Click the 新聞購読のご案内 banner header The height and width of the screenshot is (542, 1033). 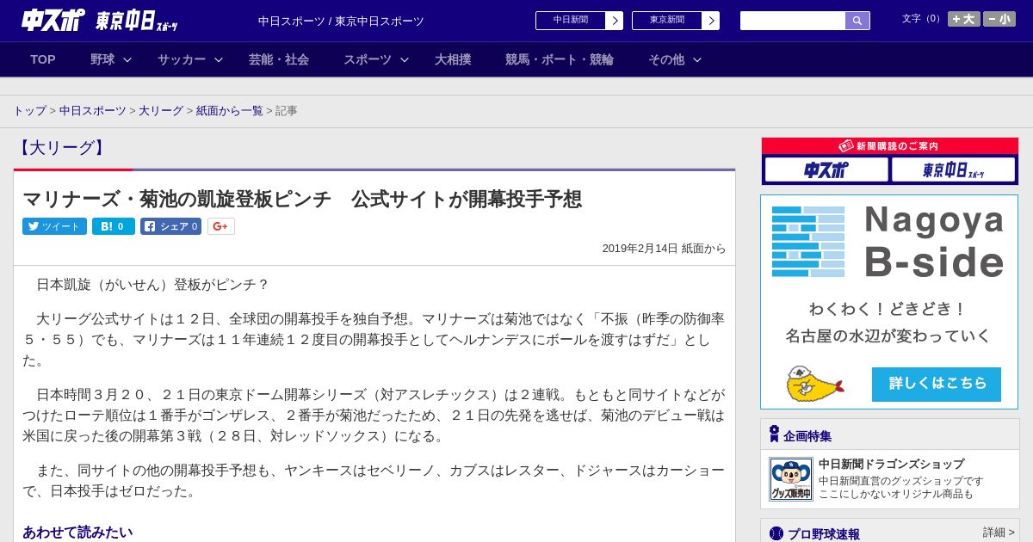tap(889, 146)
